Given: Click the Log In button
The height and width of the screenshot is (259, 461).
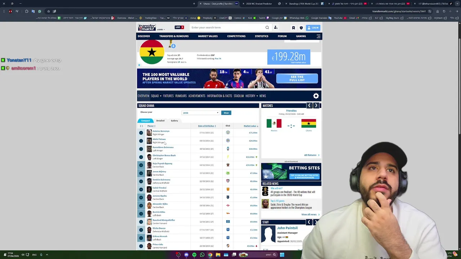Looking at the screenshot, I should coord(313,28).
